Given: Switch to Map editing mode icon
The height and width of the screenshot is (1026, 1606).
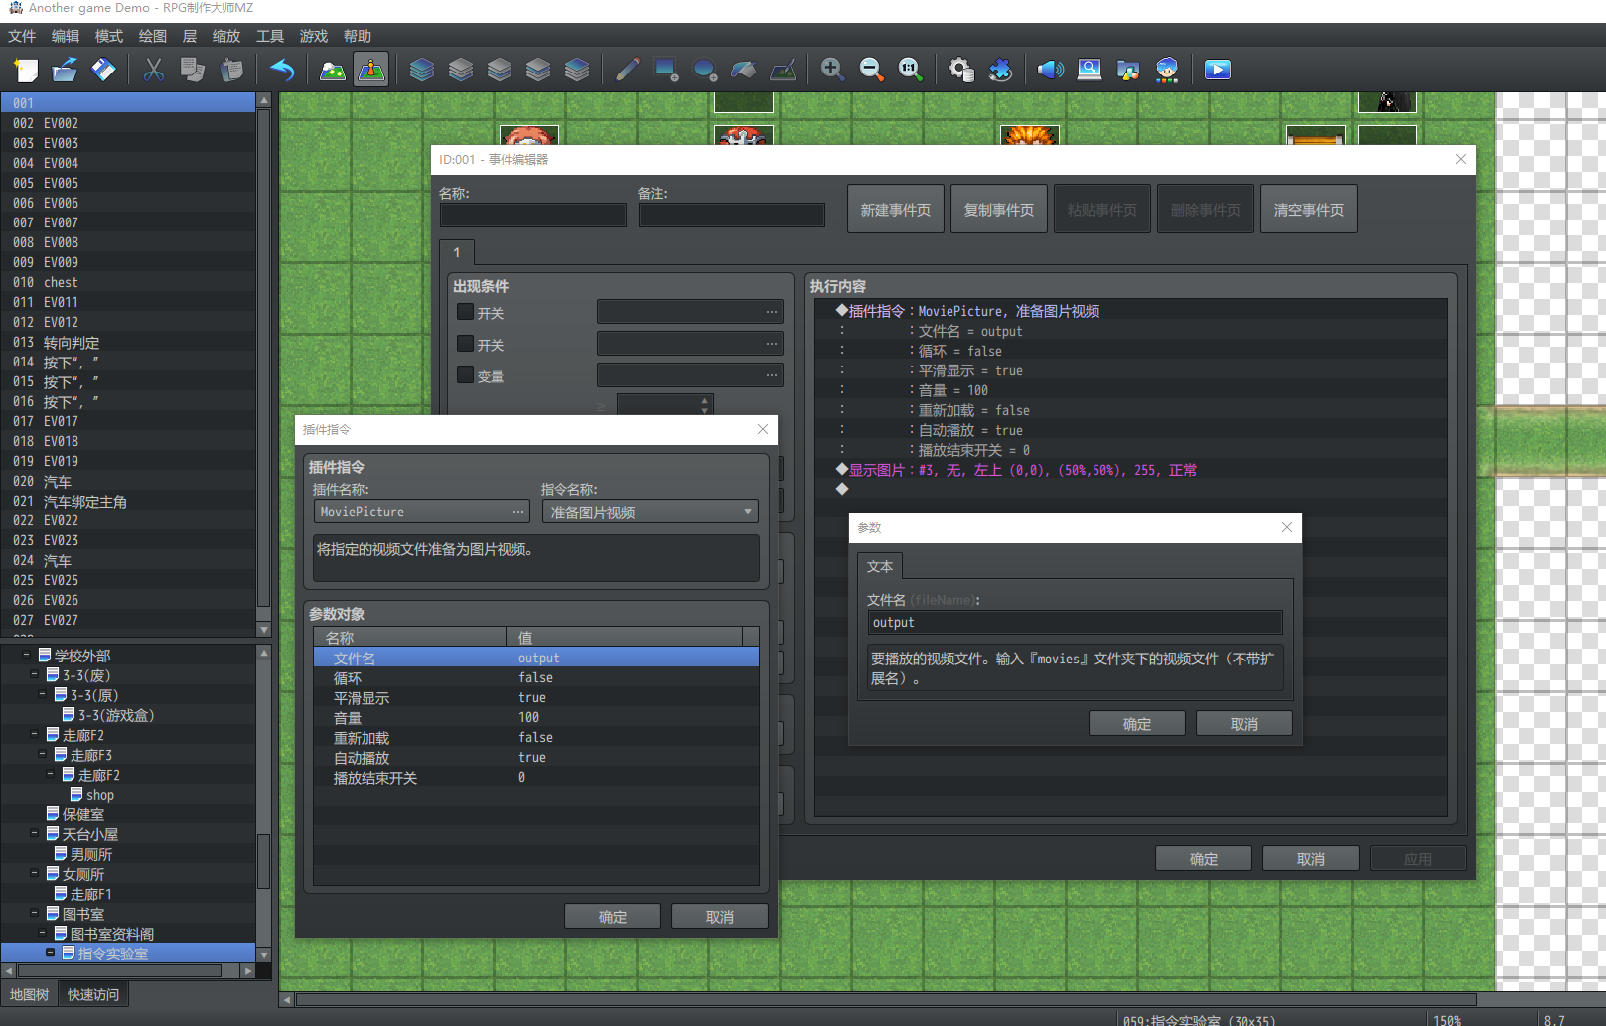Looking at the screenshot, I should 332,70.
